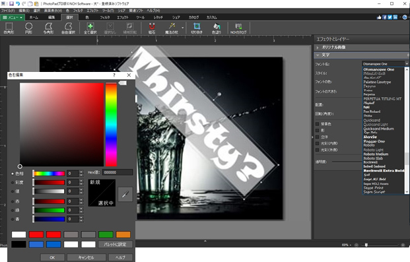Click the zoom out minus icon in status bar
Viewport: 410px width, 262px height.
[x=356, y=245]
